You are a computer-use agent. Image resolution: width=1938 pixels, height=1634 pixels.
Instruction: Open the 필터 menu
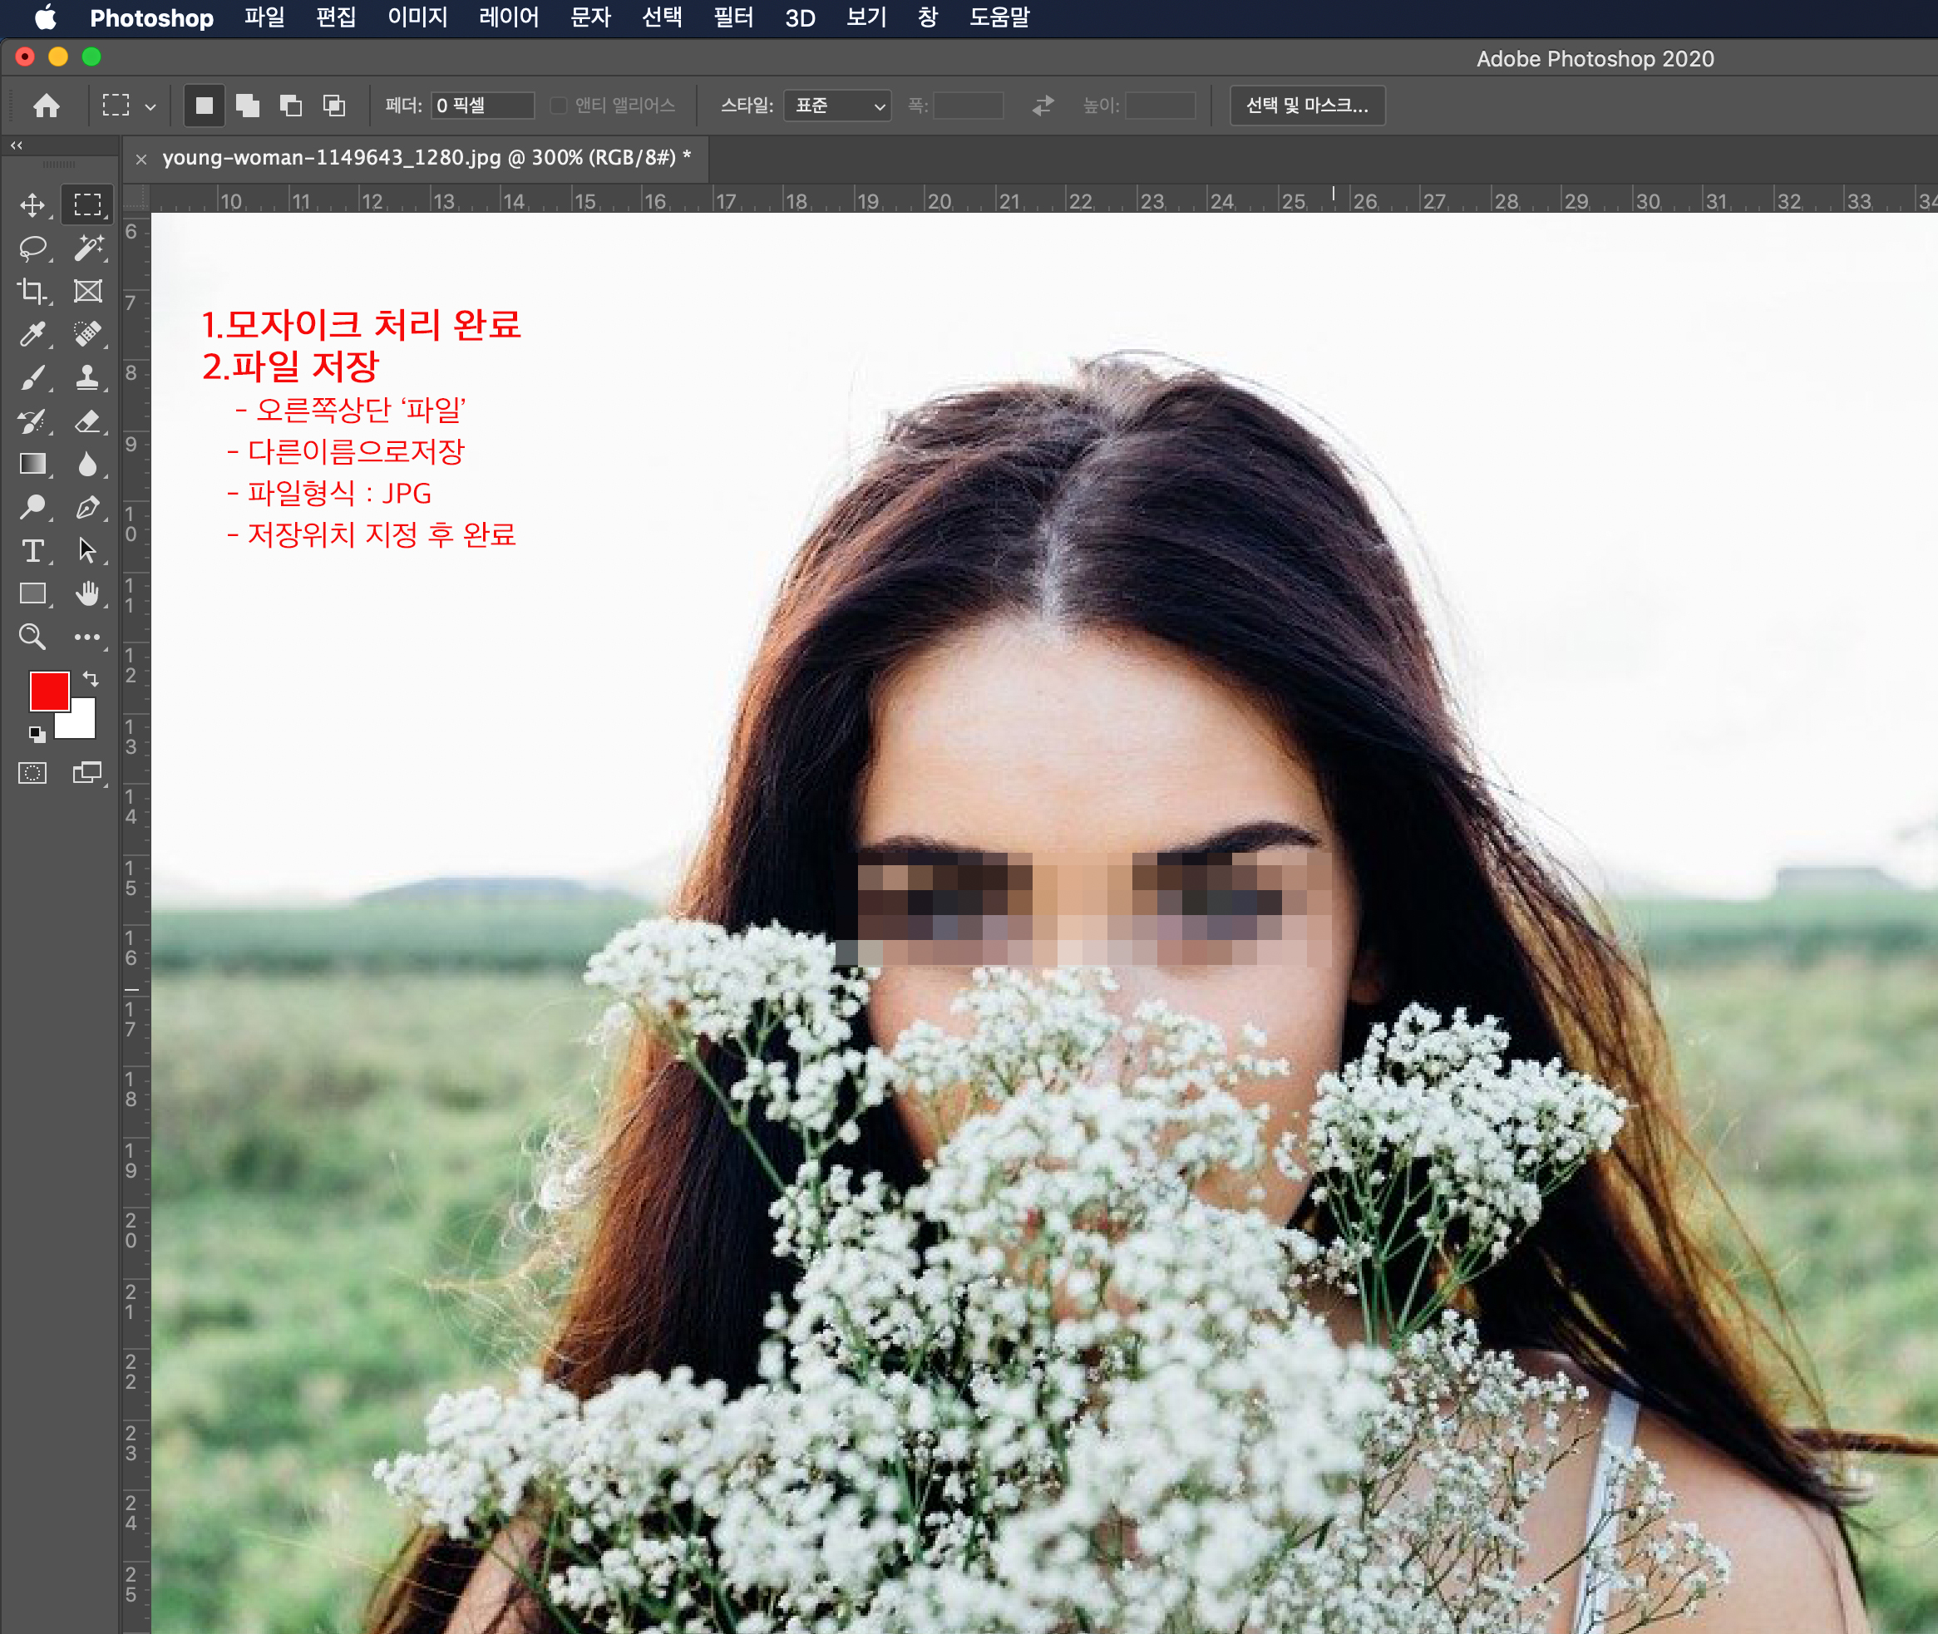coord(732,17)
